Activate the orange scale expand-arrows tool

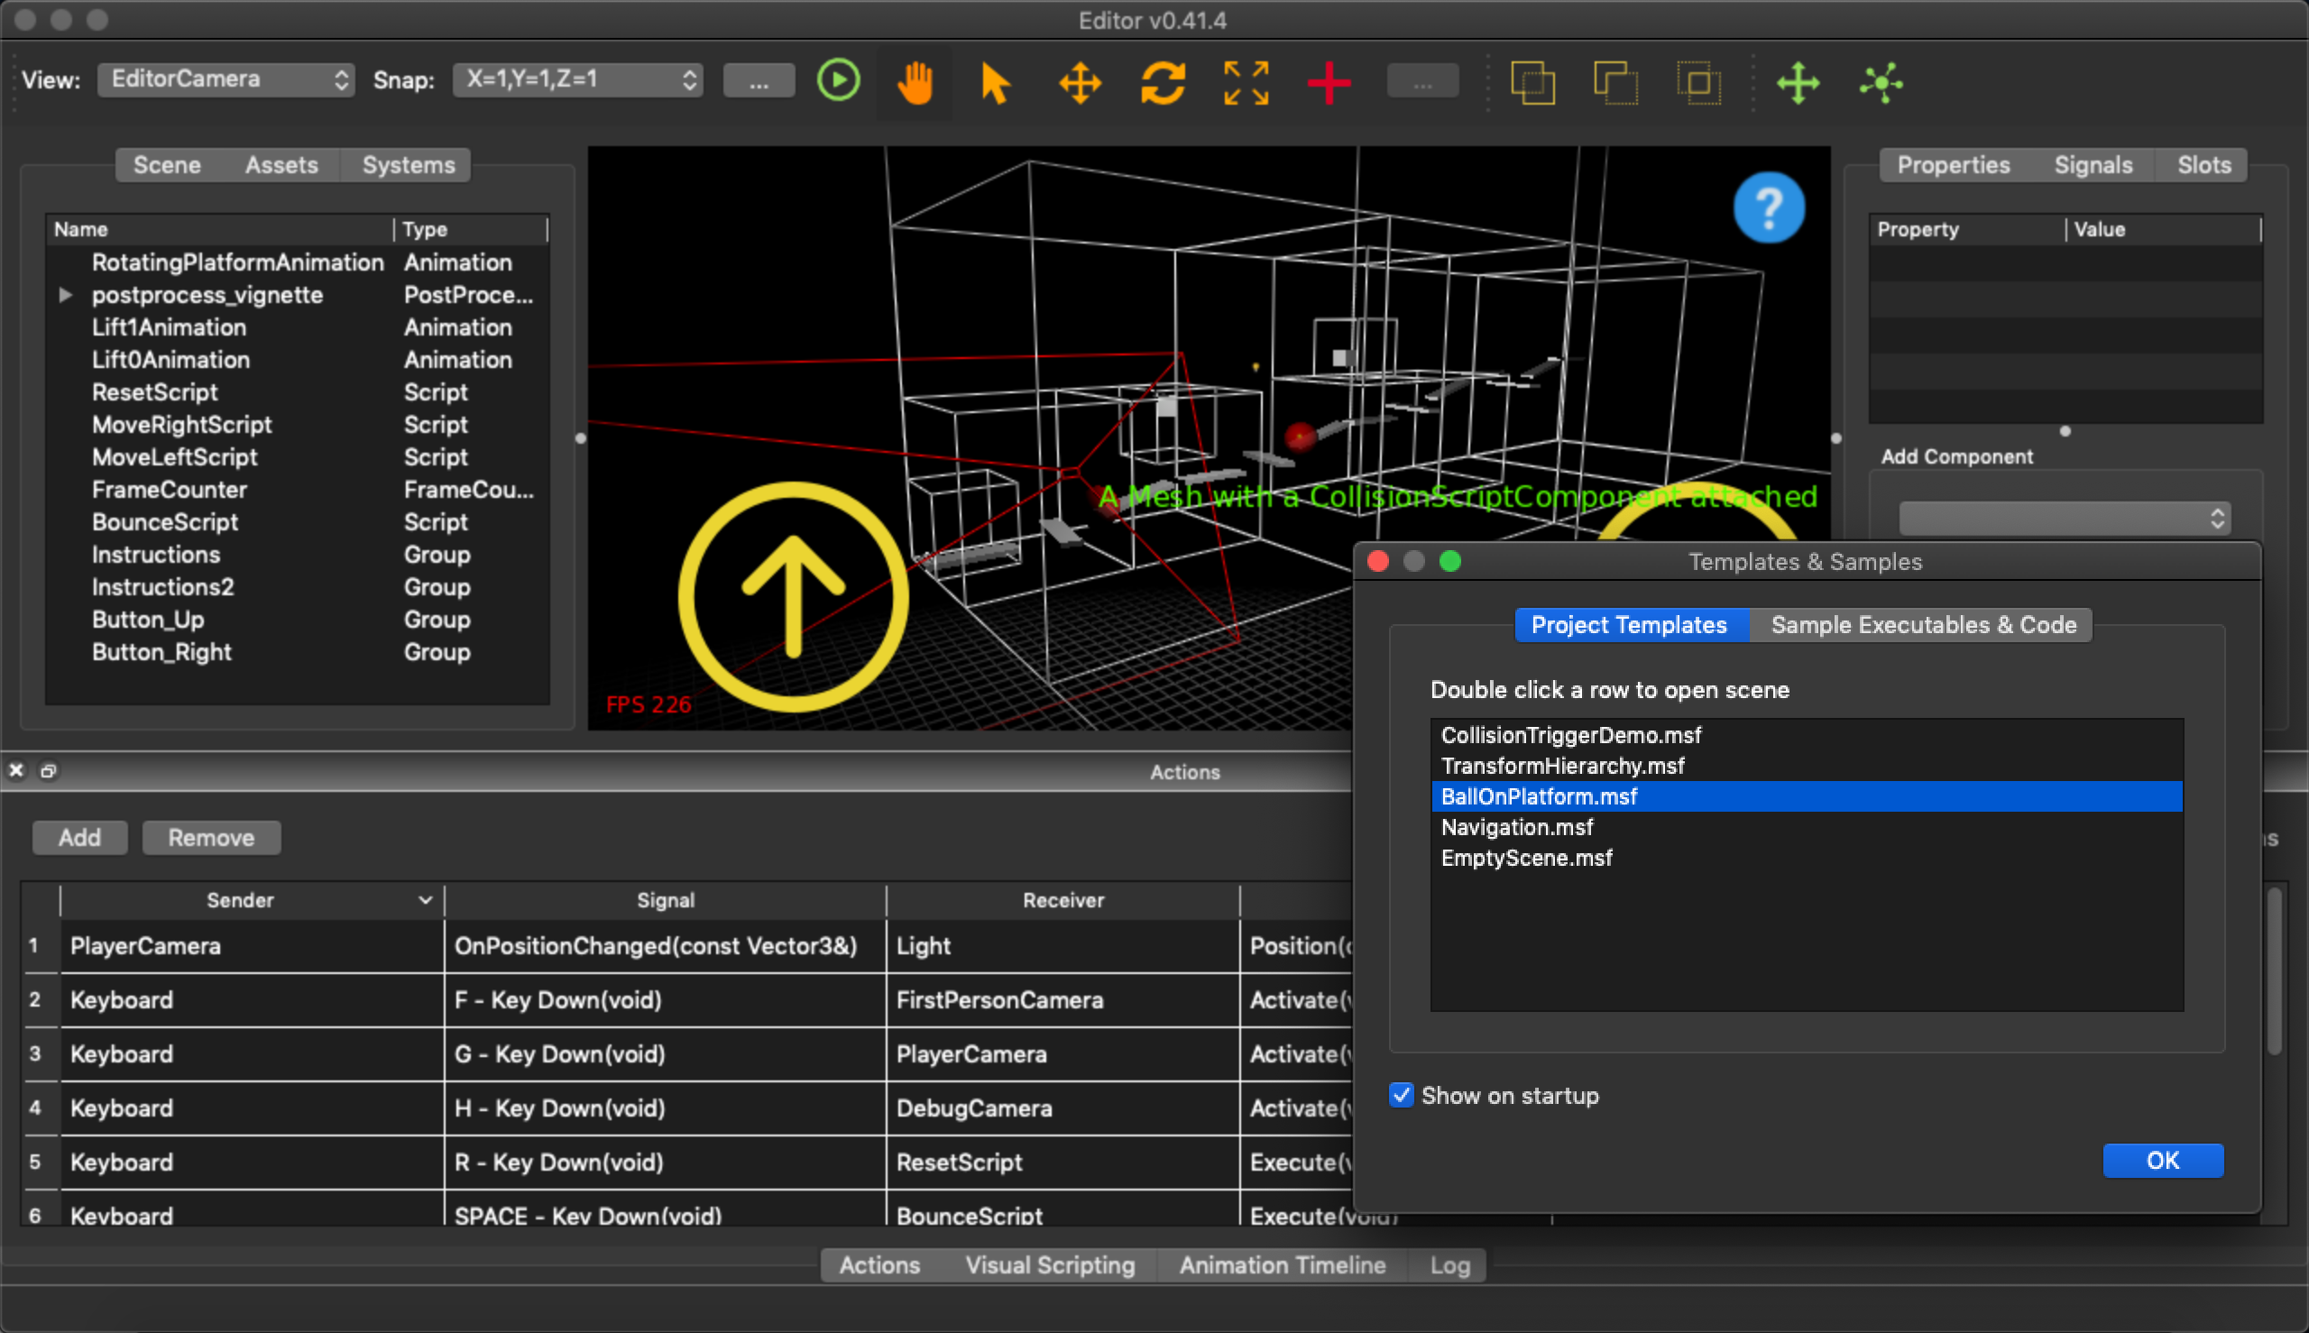pyautogui.click(x=1246, y=83)
